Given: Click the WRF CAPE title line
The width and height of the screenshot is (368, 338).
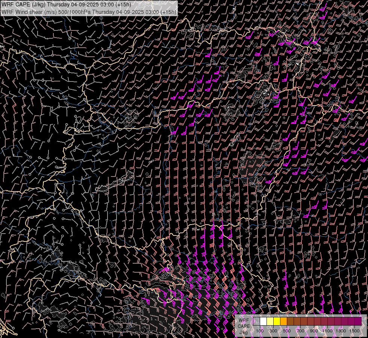Looking at the screenshot, I should pos(67,5).
